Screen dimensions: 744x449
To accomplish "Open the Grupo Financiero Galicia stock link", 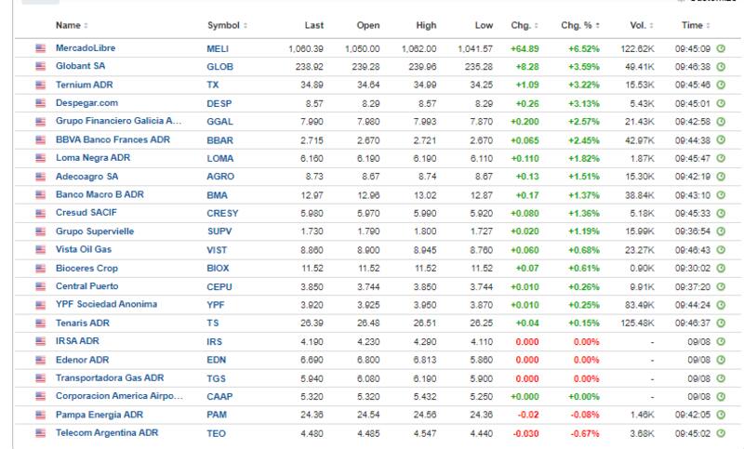I will (119, 122).
